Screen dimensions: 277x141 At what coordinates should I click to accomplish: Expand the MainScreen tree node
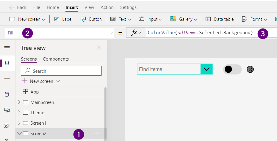pos(19,102)
